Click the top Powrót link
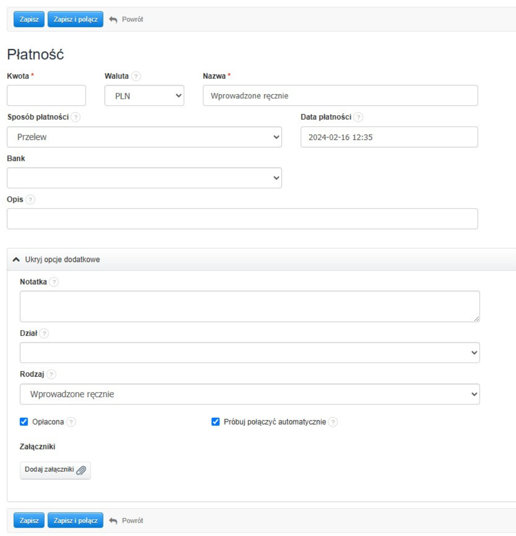Screen dimensions: 516x536 click(126, 19)
